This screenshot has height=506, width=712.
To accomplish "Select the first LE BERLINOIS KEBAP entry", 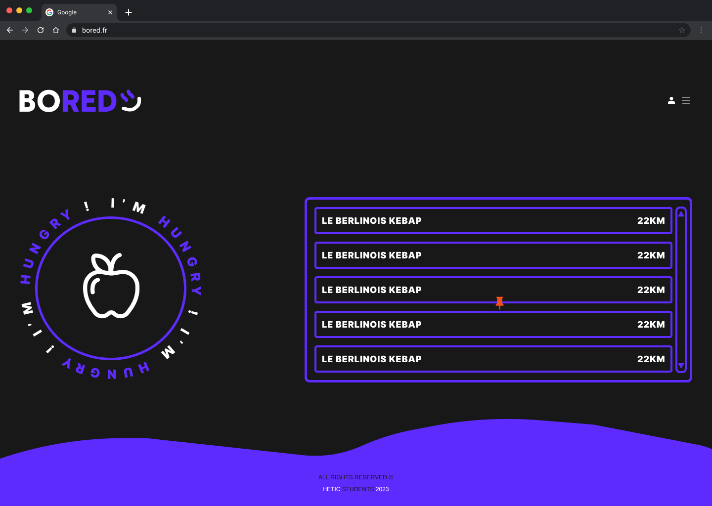I will click(x=493, y=220).
